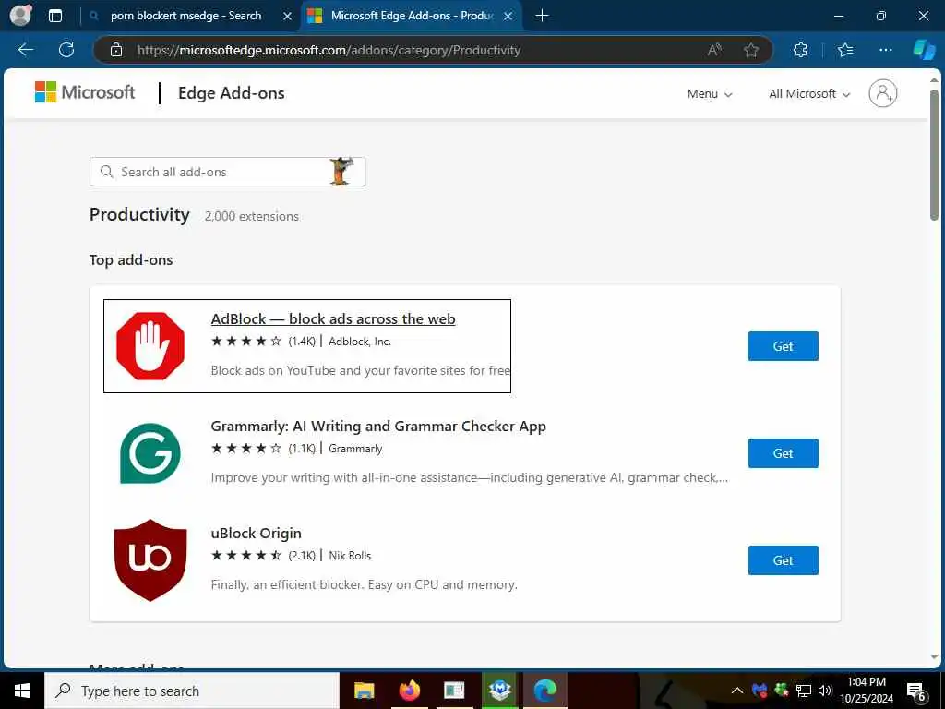945x709 pixels.
Task: Click the uBlock Origin shield logo
Action: pos(150,560)
